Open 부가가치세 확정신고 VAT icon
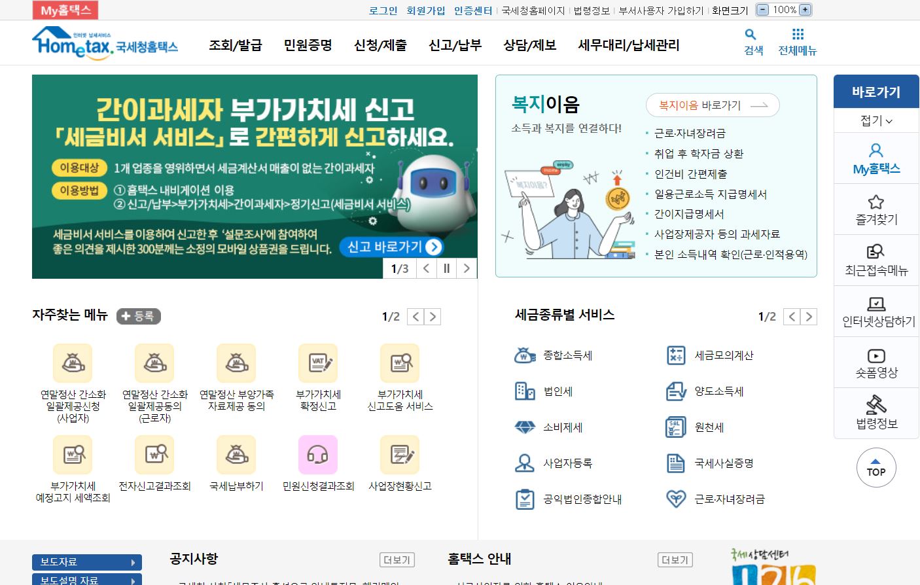920x585 pixels. (318, 363)
